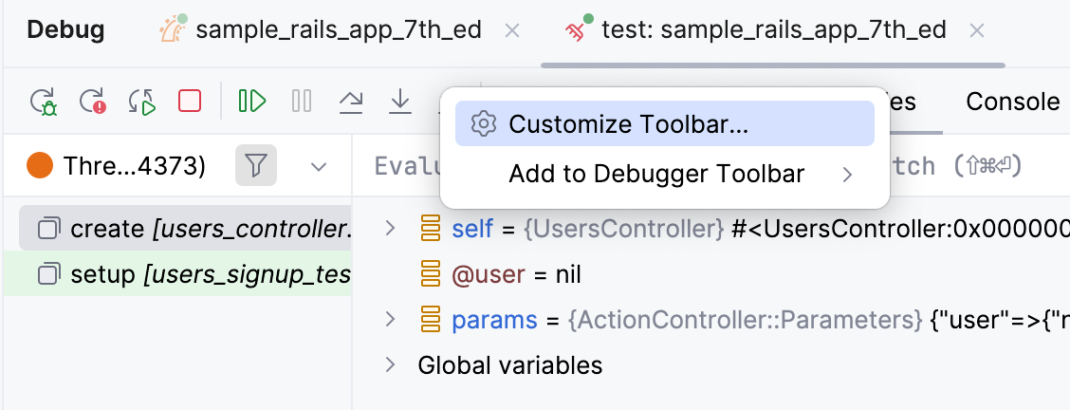
Task: Switch to sample_rails_app_7th_ed run tab
Action: click(x=340, y=30)
